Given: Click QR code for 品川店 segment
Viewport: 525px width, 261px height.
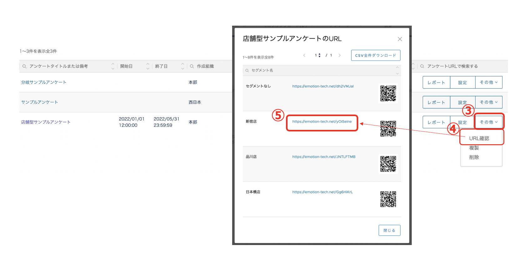Looking at the screenshot, I should point(388,164).
